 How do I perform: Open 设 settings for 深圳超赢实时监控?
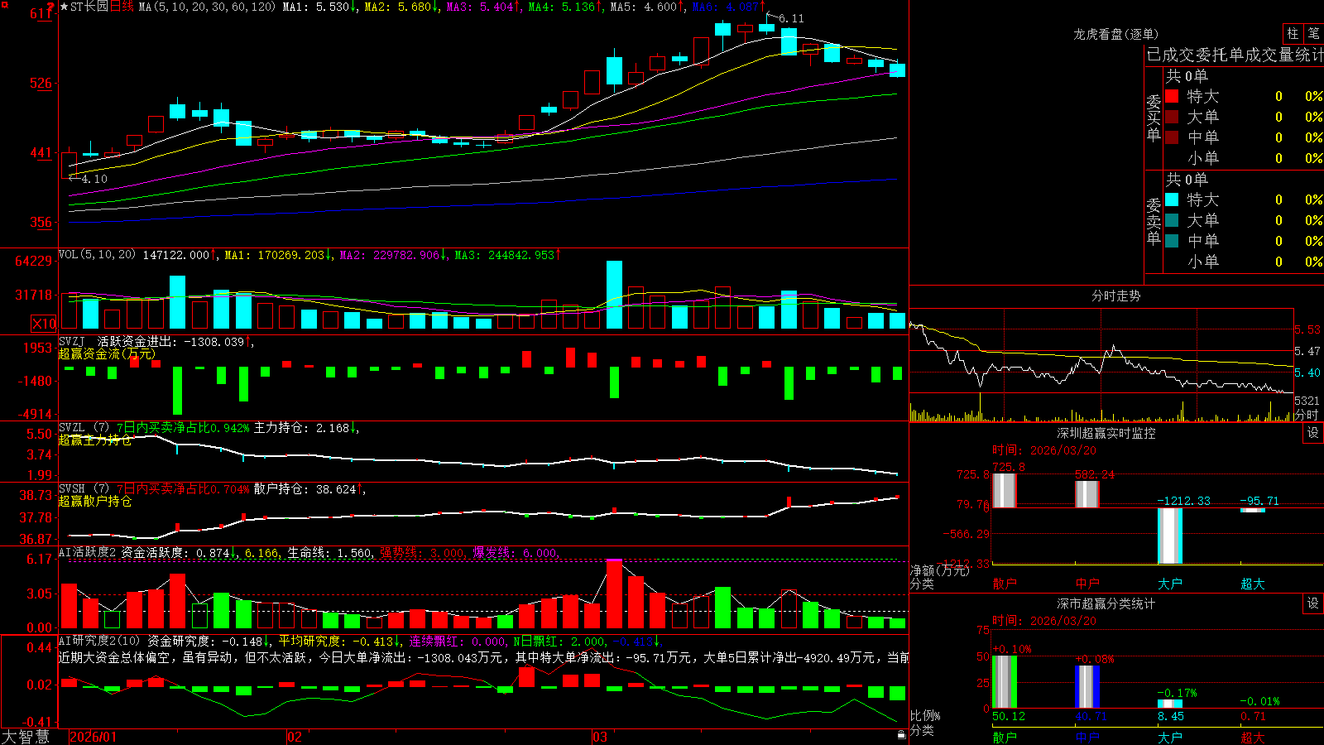tap(1313, 433)
